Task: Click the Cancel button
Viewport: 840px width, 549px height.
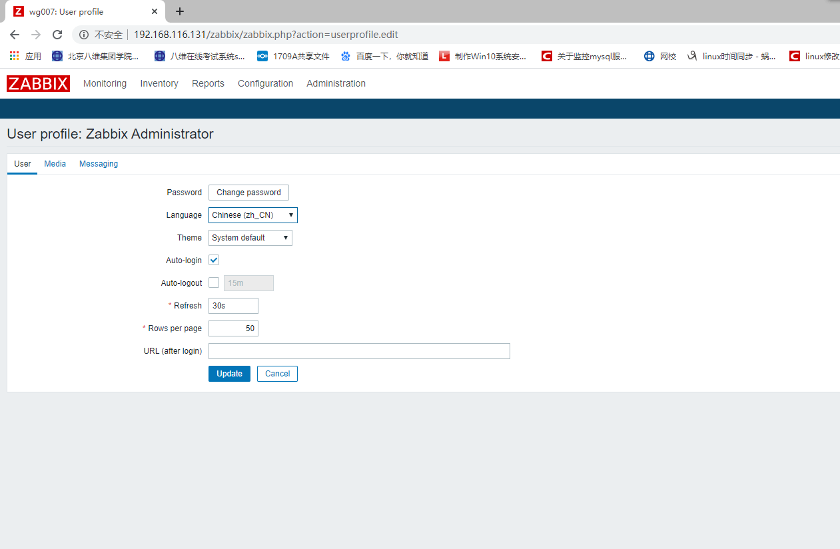Action: coord(277,374)
